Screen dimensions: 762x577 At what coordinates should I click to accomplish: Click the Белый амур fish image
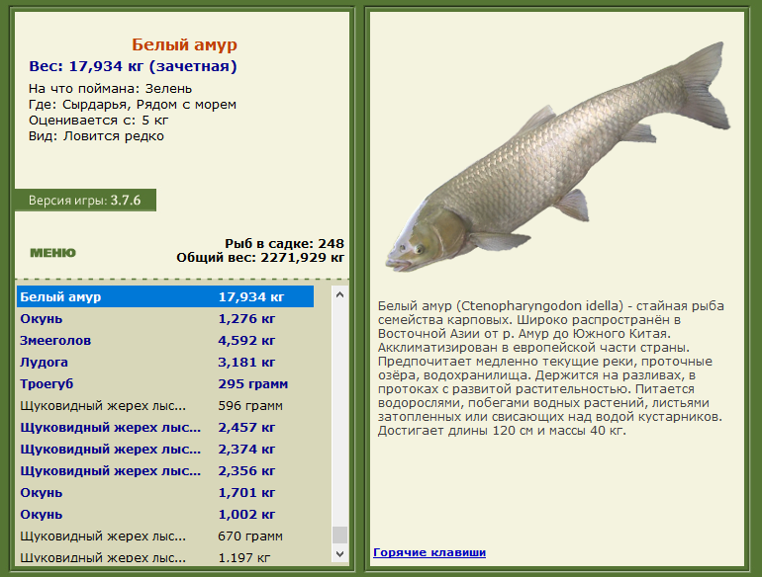tap(557, 157)
